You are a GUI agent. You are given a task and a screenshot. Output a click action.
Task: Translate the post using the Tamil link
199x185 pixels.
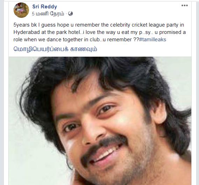tap(55, 49)
